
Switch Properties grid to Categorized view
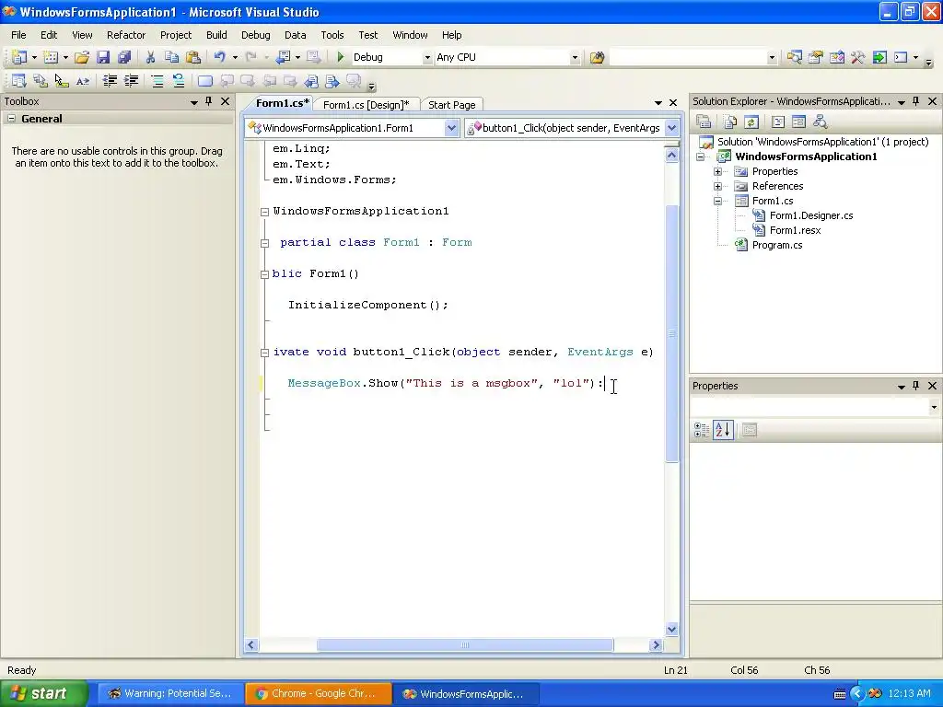701,430
